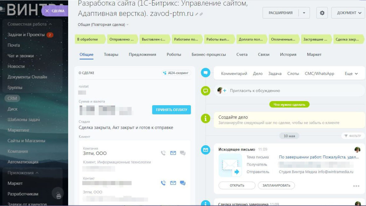The width and height of the screenshot is (366, 206).
Task: Open chat with the contact
Action: 182,183
